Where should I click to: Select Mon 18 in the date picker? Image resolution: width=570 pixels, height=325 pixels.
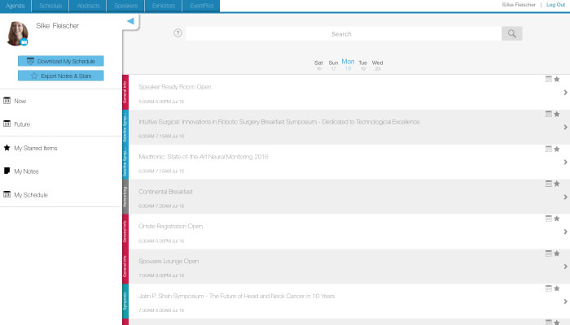pos(348,64)
